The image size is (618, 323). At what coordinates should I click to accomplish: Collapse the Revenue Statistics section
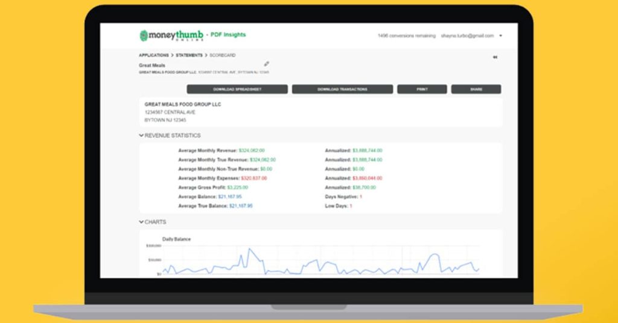[x=141, y=136]
